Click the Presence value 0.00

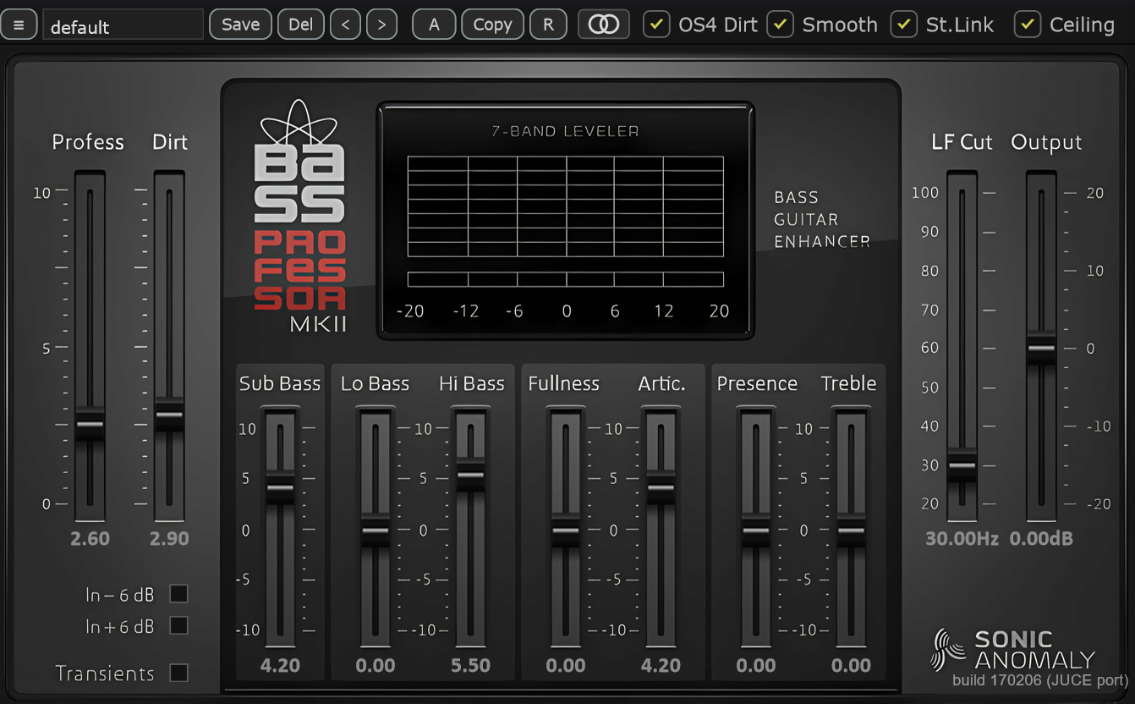pyautogui.click(x=756, y=666)
